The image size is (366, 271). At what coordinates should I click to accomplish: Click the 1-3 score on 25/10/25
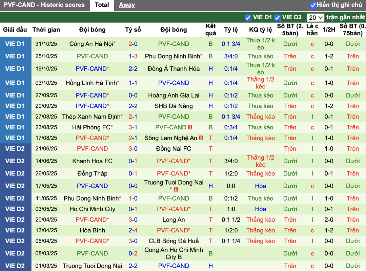click(x=133, y=56)
